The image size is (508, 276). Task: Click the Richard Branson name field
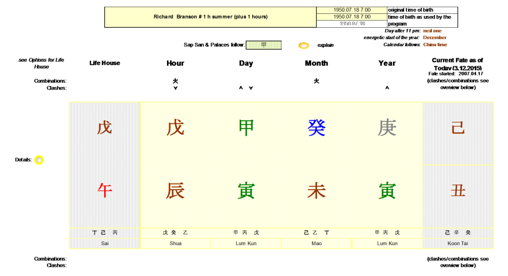[211, 17]
